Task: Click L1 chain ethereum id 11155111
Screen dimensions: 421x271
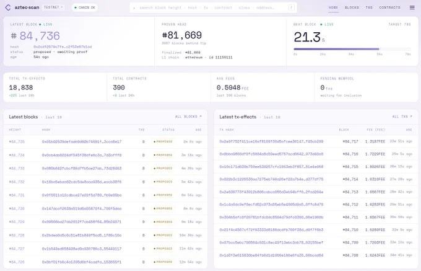Action: click(x=209, y=58)
